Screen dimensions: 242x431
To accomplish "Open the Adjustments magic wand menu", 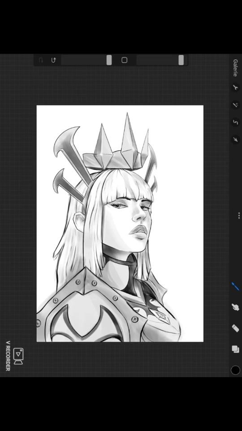I will click(235, 105).
